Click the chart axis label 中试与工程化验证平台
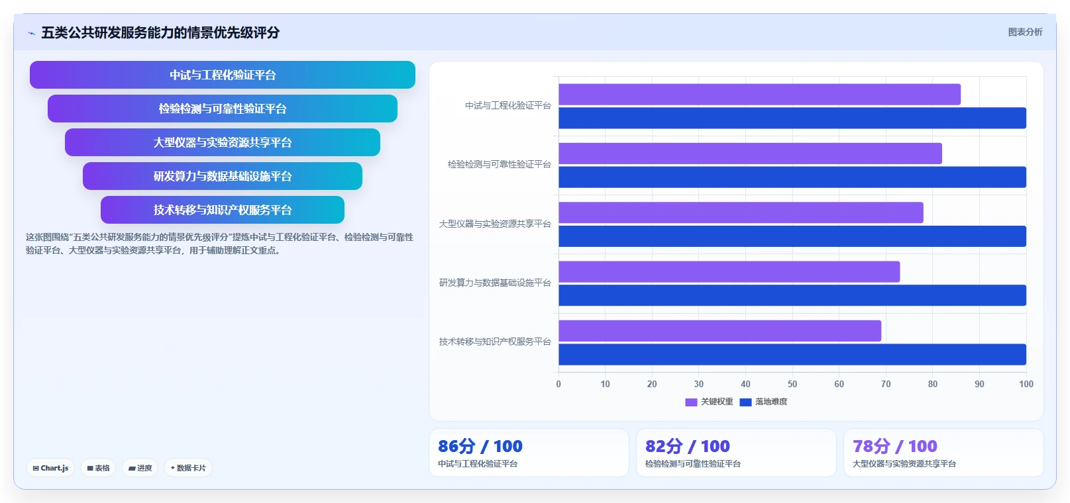Screen dimensions: 1070x503 click(x=508, y=105)
